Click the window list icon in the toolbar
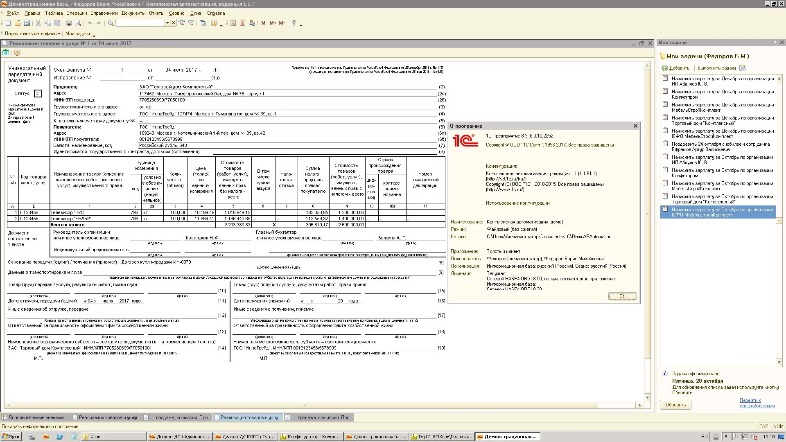This screenshot has width=786, height=442. coord(203,23)
